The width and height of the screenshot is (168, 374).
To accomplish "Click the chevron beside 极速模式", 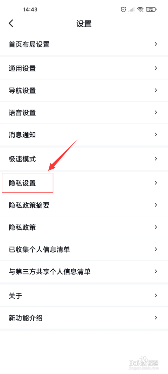I will (x=156, y=159).
